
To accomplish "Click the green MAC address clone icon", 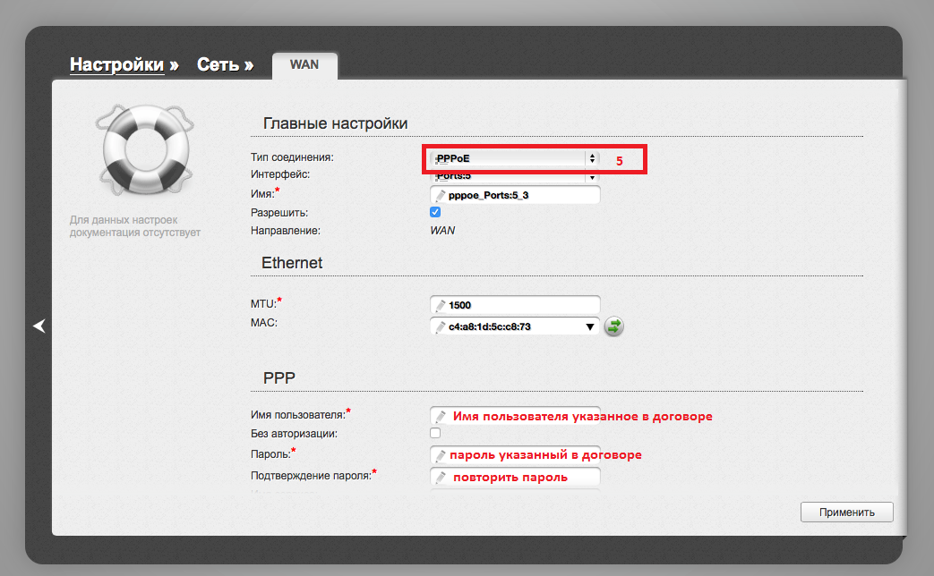I will (613, 326).
